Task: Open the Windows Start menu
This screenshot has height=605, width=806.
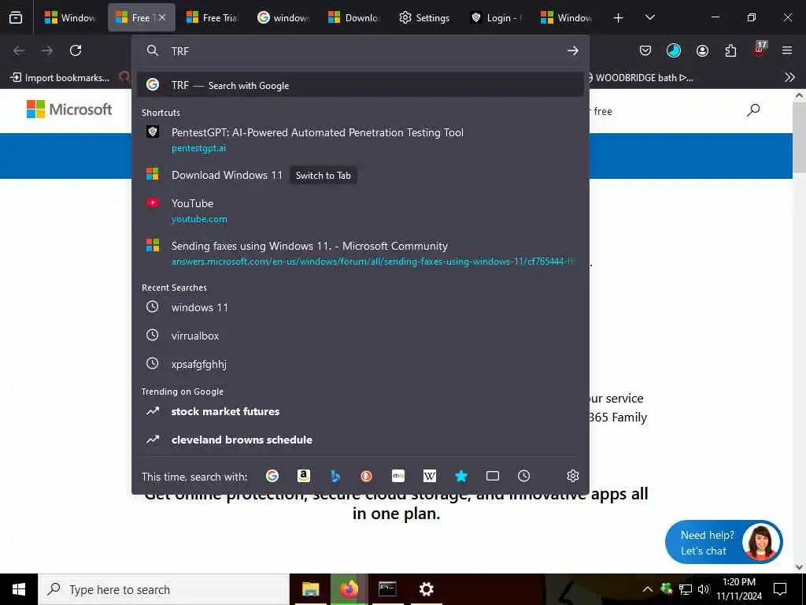Action: point(19,589)
